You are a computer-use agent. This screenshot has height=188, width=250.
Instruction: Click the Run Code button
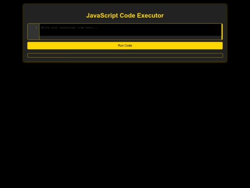tap(125, 45)
